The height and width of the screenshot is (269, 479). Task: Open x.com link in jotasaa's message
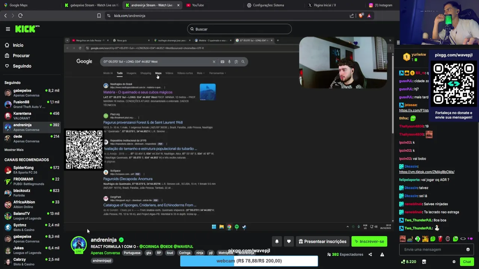click(414, 111)
